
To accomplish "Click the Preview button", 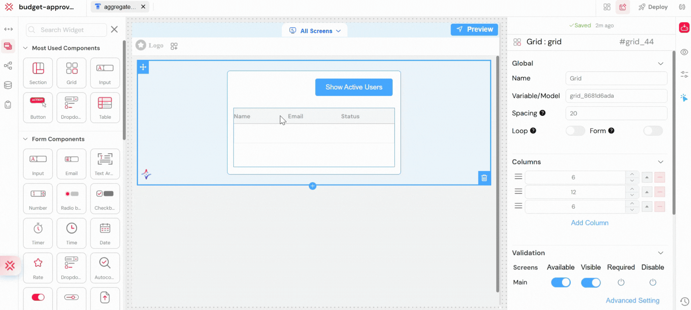I will click(x=474, y=29).
